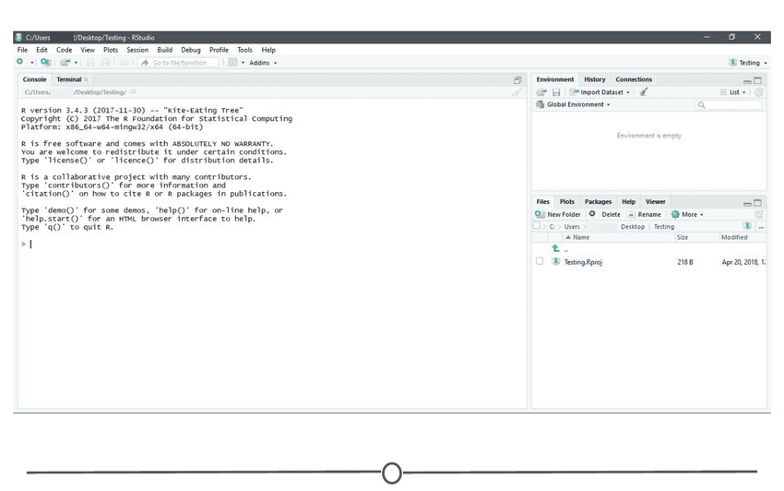The height and width of the screenshot is (491, 784).
Task: Switch to the History tab
Action: point(595,79)
